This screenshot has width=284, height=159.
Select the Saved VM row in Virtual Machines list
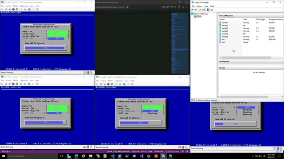tap(251, 42)
